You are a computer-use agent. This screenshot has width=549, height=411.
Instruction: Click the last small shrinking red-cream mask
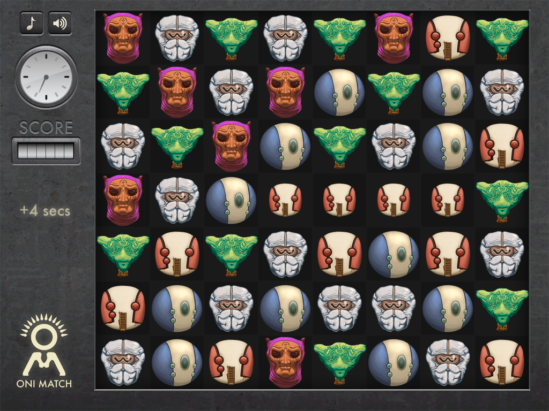pyautogui.click(x=448, y=200)
